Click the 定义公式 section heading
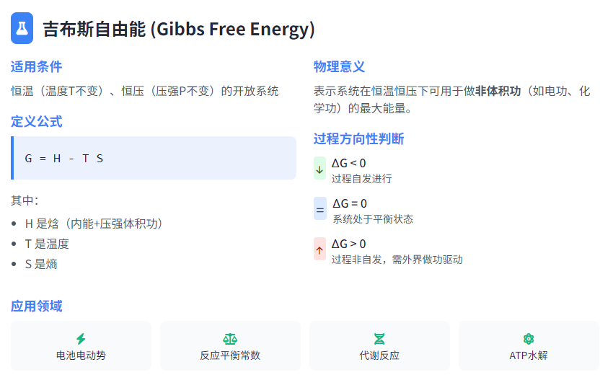This screenshot has height=380, width=613. (x=36, y=122)
